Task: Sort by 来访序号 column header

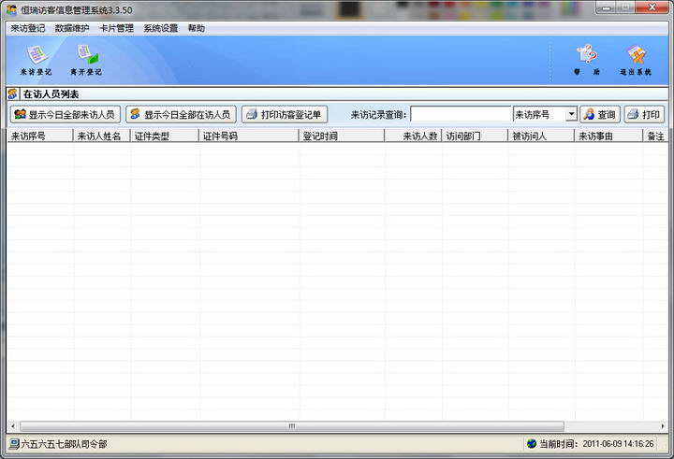Action: [x=40, y=136]
